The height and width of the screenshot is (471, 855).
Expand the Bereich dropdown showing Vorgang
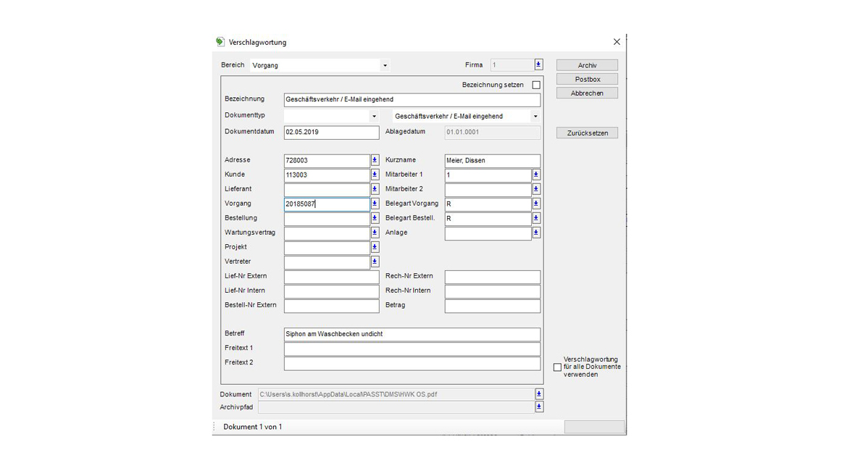click(385, 65)
